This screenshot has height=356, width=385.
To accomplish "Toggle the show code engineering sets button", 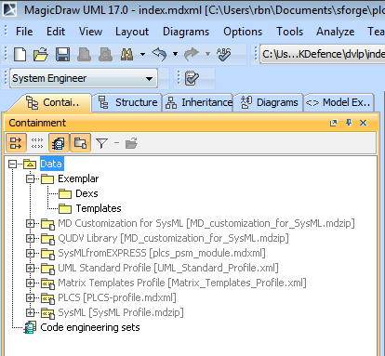I will (x=59, y=143).
